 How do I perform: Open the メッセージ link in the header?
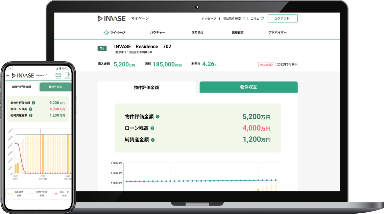tap(208, 18)
